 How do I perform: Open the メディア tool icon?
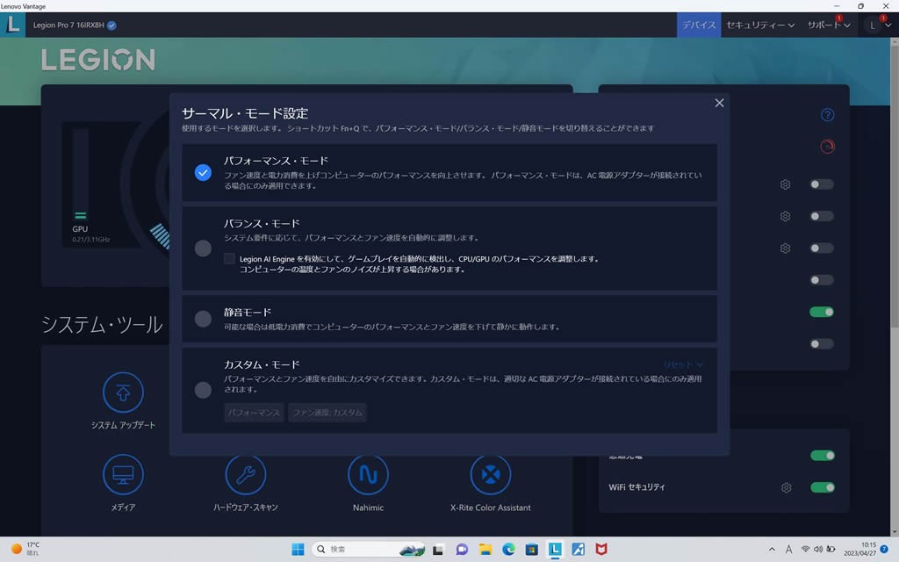click(123, 474)
